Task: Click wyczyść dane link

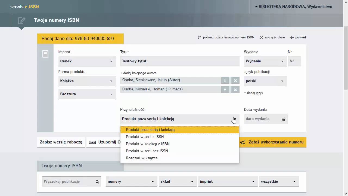Action: 275,38
